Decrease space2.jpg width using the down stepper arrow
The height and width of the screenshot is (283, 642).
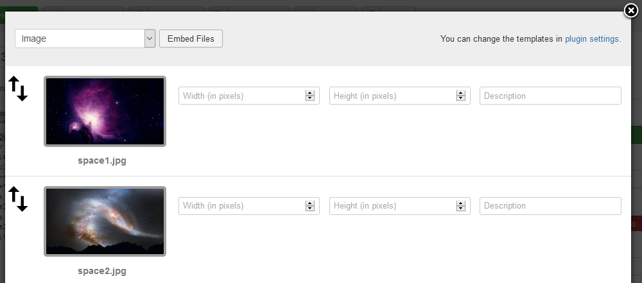click(310, 209)
